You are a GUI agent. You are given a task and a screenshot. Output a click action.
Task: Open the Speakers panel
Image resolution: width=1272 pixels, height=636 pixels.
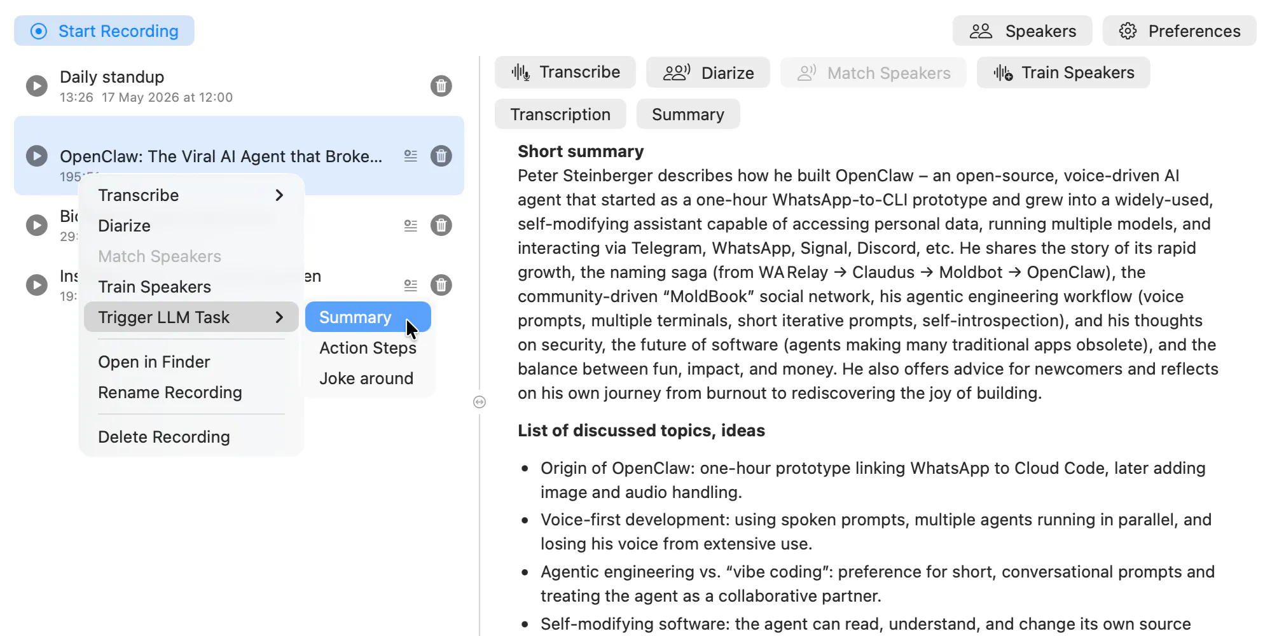coord(1022,31)
